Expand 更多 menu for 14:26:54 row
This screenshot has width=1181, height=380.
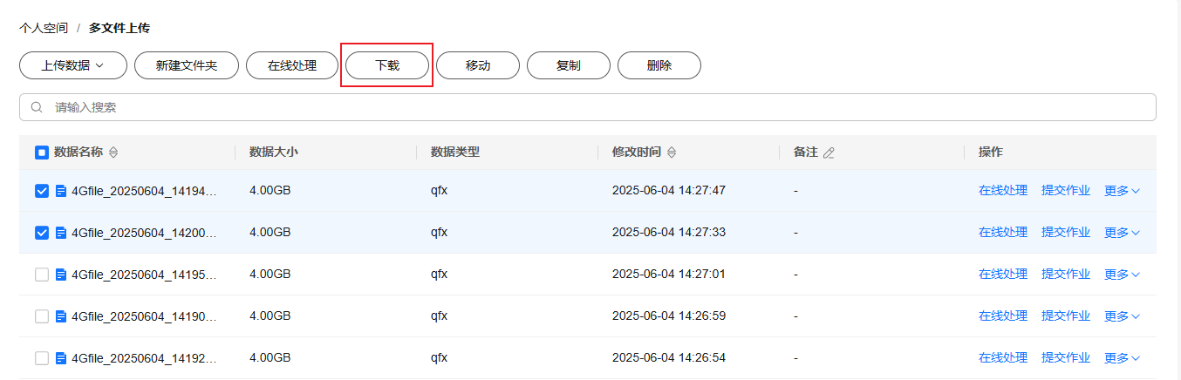pyautogui.click(x=1122, y=358)
